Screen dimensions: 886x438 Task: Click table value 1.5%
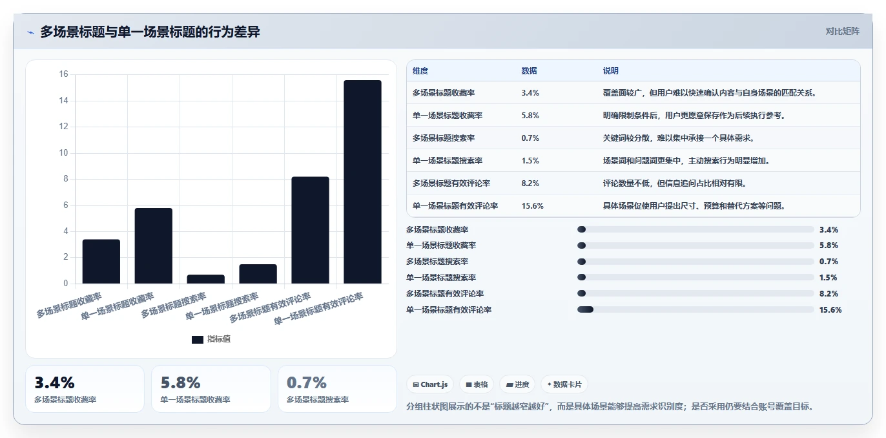[x=530, y=161]
